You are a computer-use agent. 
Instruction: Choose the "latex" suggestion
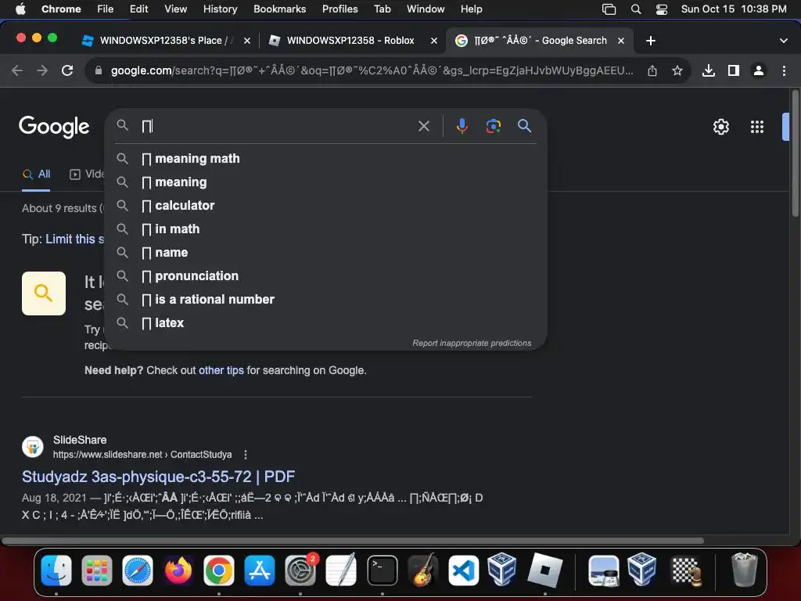click(x=325, y=323)
